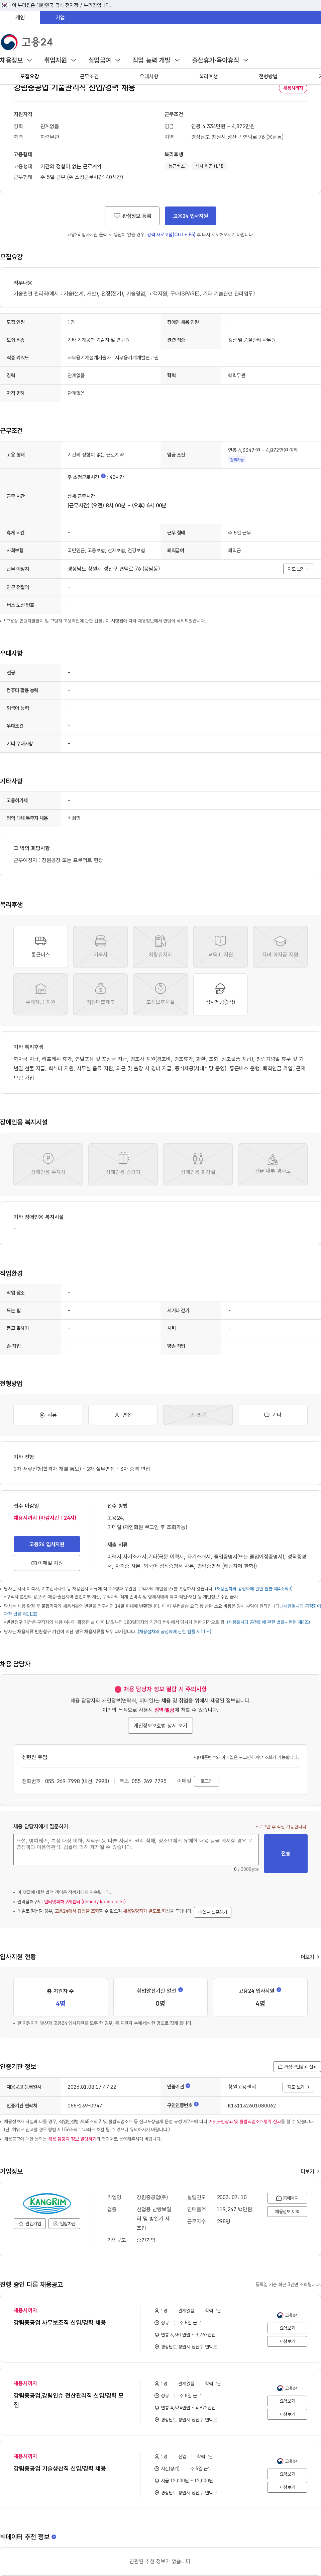This screenshot has height=2576, width=321.
Task: Click the 장애인용 화장실 icon
Action: [x=198, y=1164]
